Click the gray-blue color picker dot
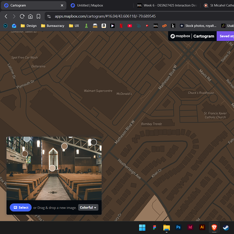The width and height of the screenshot is (234, 234). (x=27, y=138)
